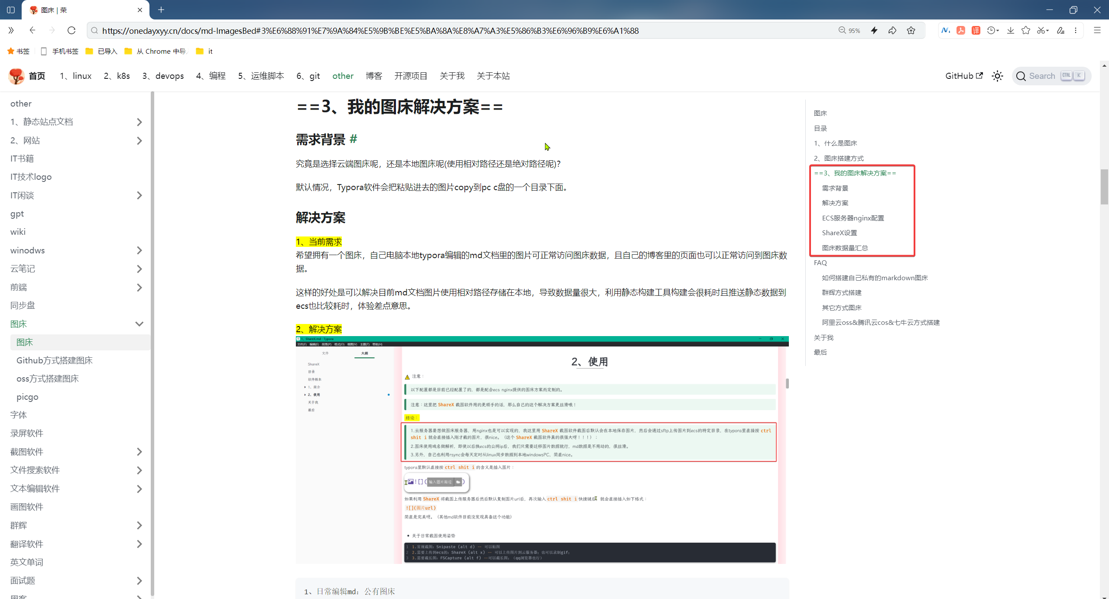Open the 关于本站 nav item
Image resolution: width=1109 pixels, height=599 pixels.
(x=493, y=76)
